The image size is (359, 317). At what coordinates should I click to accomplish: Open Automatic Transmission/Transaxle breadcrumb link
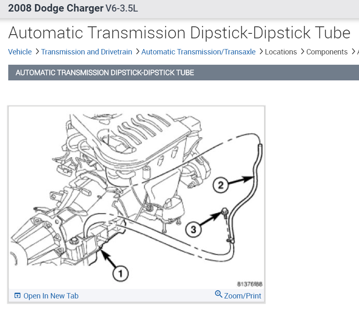click(198, 52)
